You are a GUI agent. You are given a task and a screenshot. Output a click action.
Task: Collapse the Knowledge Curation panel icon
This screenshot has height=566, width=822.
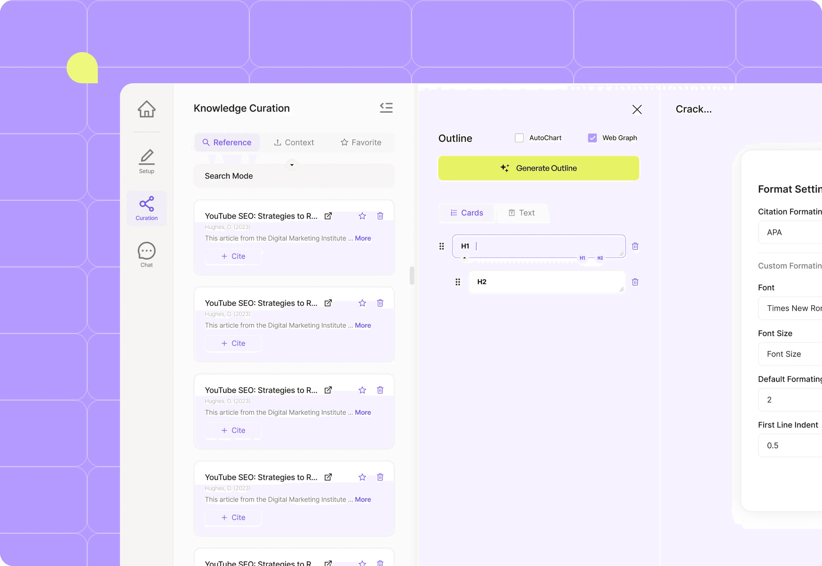click(x=386, y=108)
